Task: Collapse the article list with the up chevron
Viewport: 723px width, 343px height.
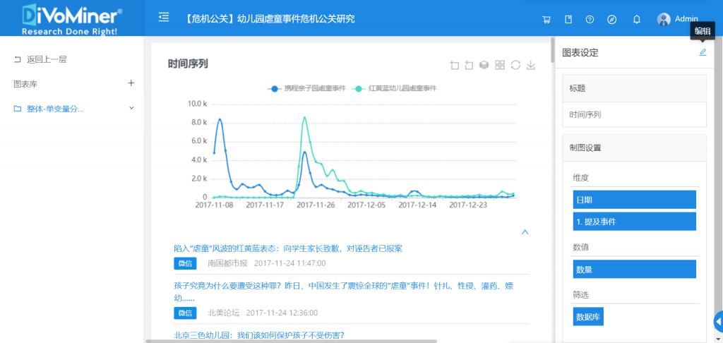Action: pyautogui.click(x=525, y=231)
